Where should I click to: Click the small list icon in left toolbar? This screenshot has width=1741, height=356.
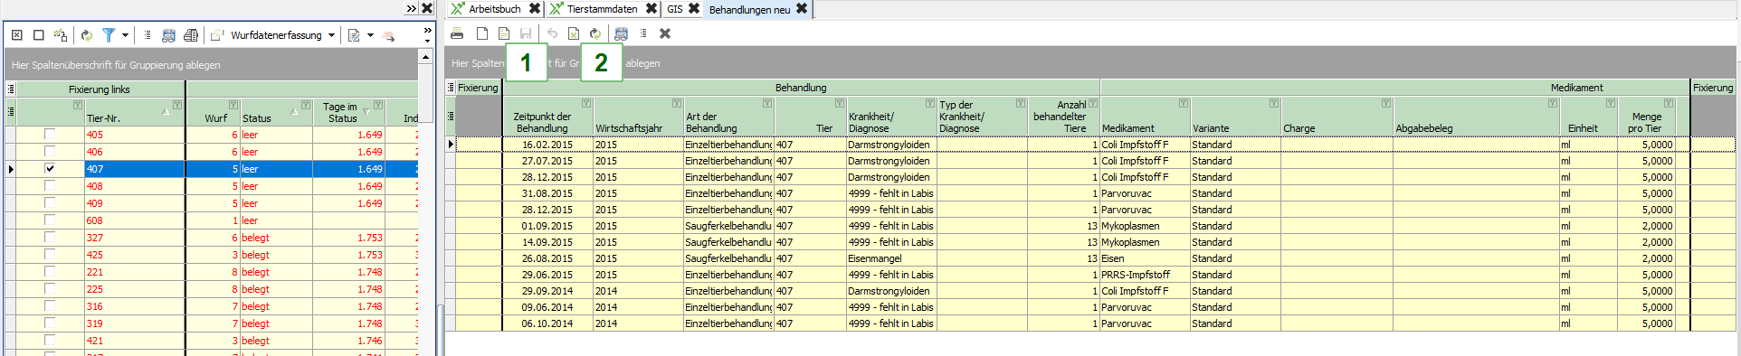pos(147,35)
